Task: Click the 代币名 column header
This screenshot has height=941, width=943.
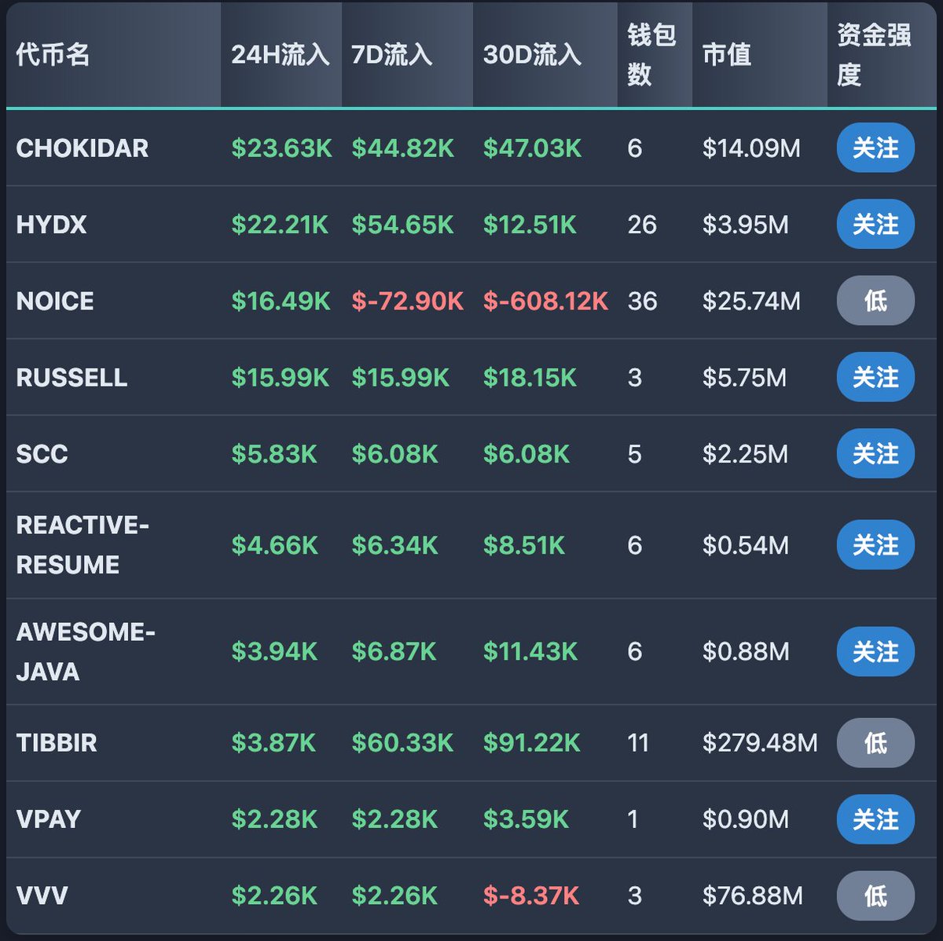Action: point(53,55)
